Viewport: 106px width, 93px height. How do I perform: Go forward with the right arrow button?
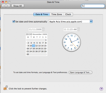8,6
